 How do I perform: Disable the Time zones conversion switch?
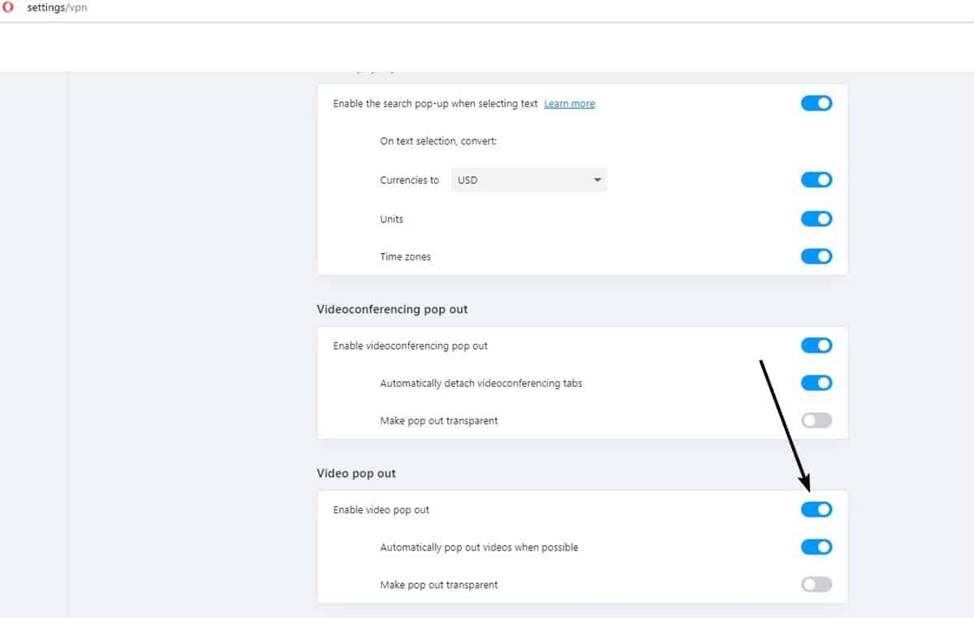point(817,256)
